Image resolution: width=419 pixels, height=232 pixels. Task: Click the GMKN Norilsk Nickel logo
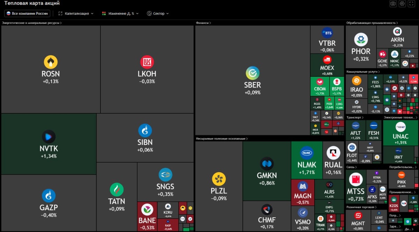click(267, 164)
